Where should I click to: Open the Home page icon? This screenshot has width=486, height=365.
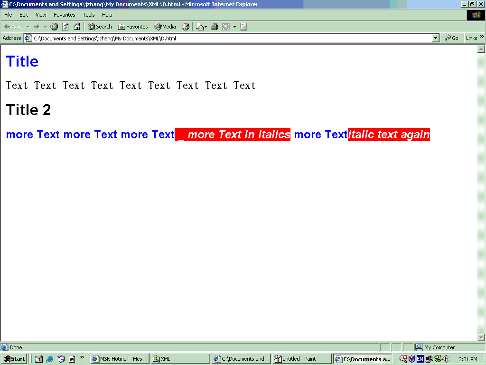click(x=76, y=27)
